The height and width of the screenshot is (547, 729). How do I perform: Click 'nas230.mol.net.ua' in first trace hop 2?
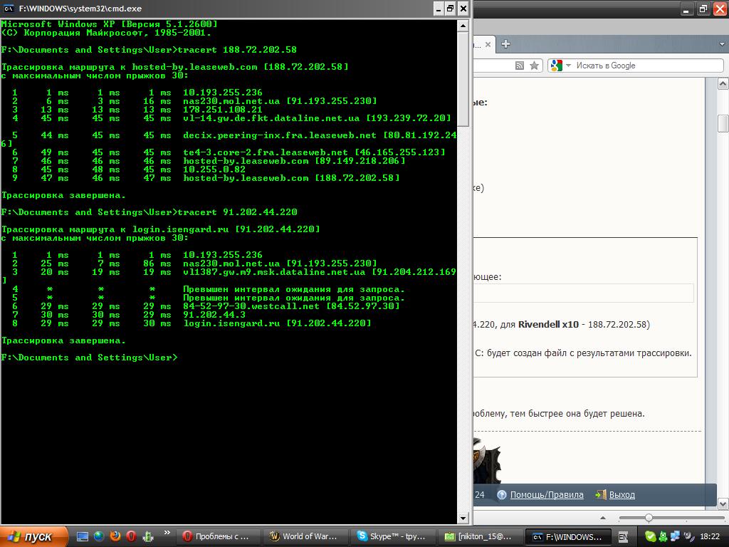pyautogui.click(x=231, y=101)
